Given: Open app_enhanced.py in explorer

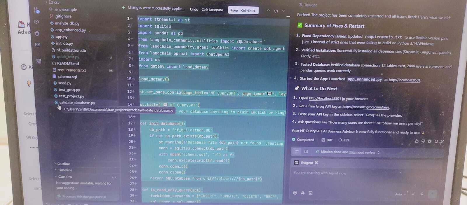Looking at the screenshot, I should [70, 30].
